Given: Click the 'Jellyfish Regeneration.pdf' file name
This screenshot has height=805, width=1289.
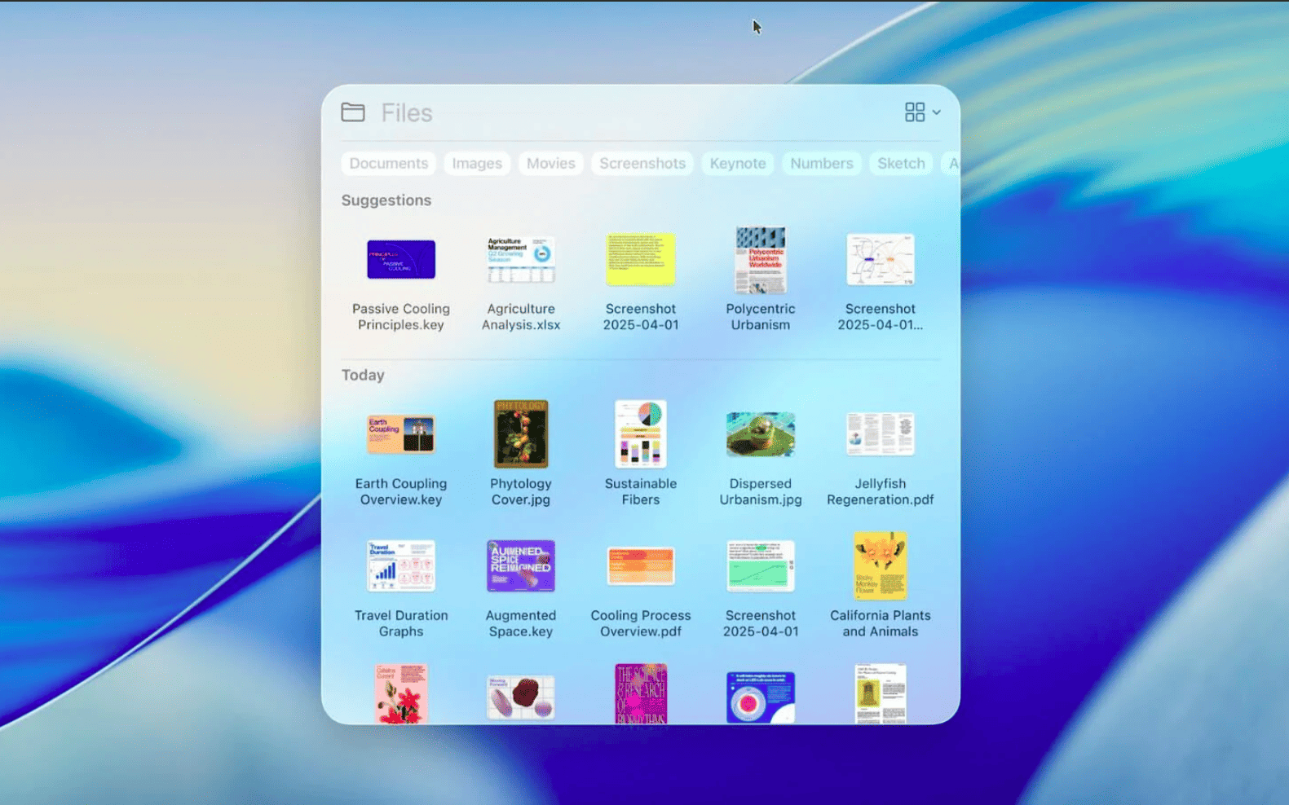Looking at the screenshot, I should point(881,491).
